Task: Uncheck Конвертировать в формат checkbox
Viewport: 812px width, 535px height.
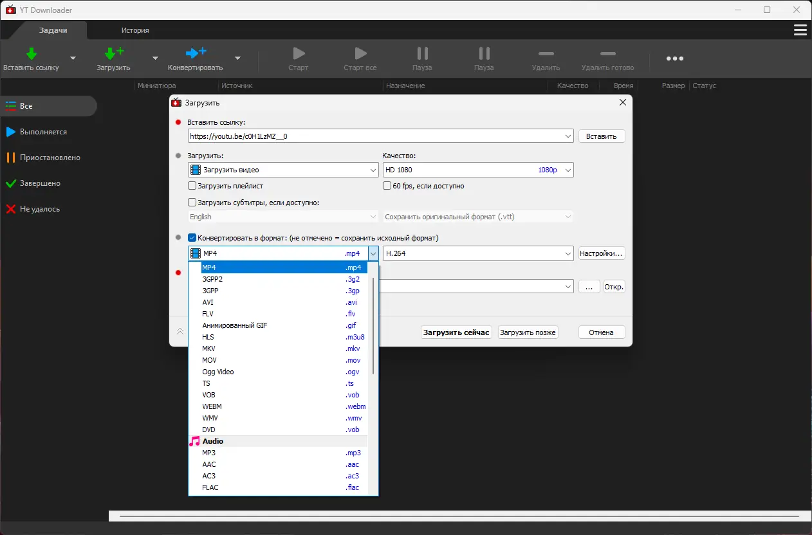Action: (x=192, y=238)
